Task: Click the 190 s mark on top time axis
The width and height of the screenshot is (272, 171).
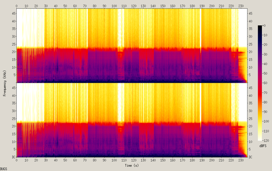Action: coord(202,6)
